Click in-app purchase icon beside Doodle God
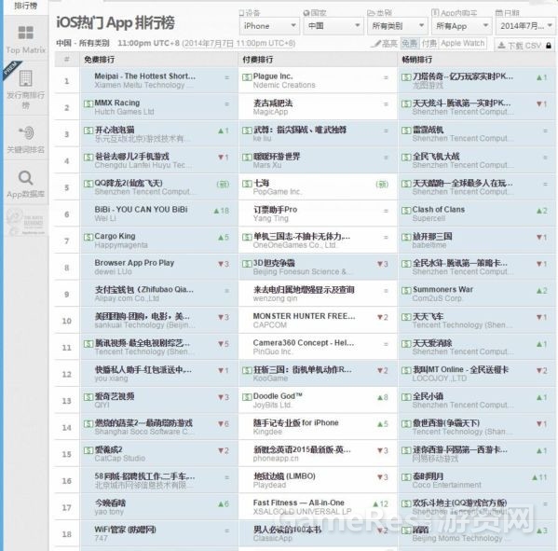 point(247,397)
